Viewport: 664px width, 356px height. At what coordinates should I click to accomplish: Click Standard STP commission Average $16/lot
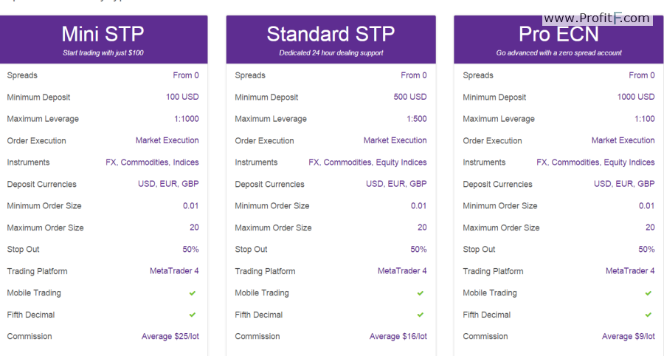[x=398, y=336]
